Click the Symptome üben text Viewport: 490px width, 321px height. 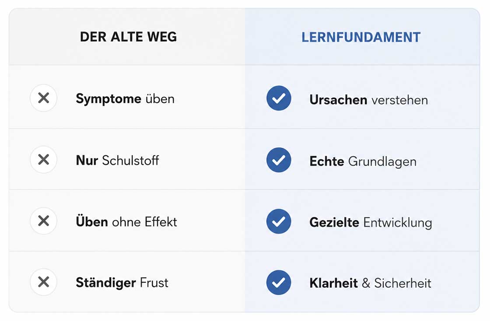tap(125, 99)
